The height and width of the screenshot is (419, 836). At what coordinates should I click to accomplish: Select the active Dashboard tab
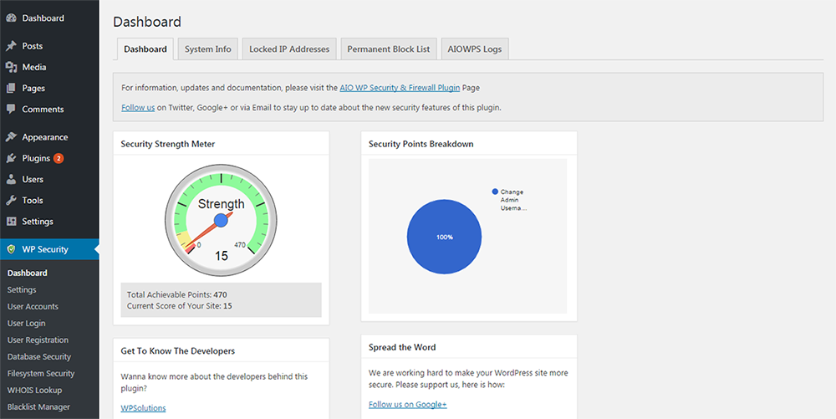[145, 49]
